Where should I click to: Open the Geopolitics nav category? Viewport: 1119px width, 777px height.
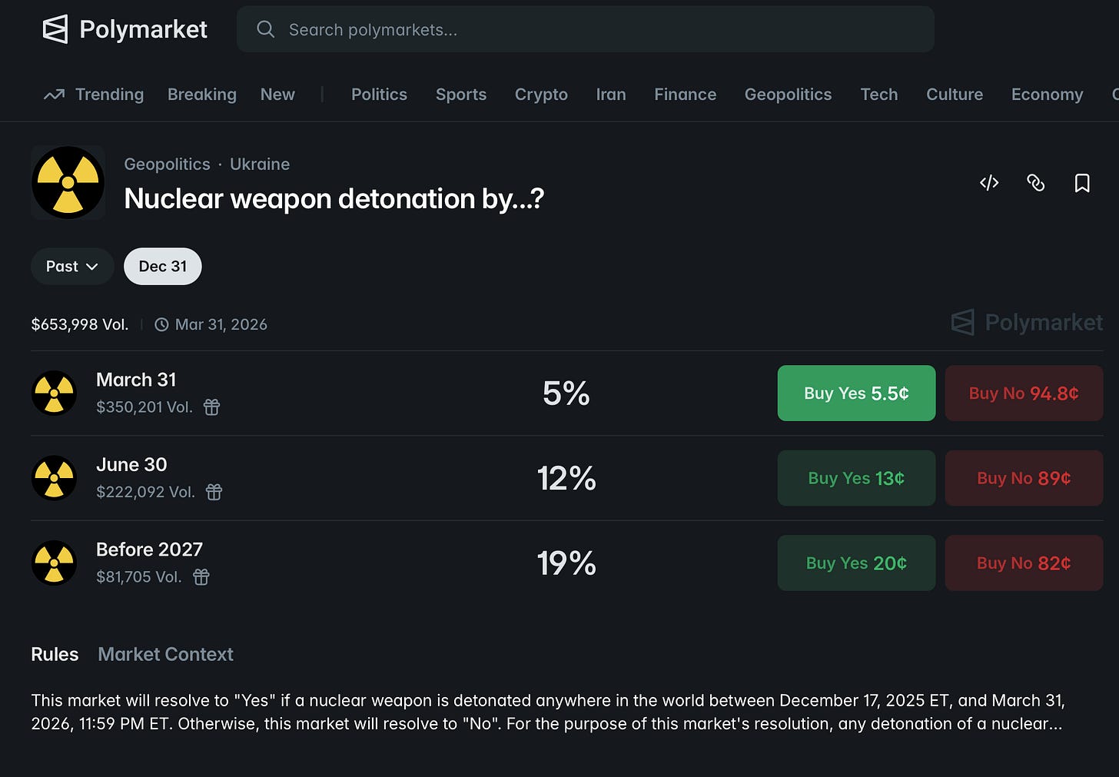point(788,95)
